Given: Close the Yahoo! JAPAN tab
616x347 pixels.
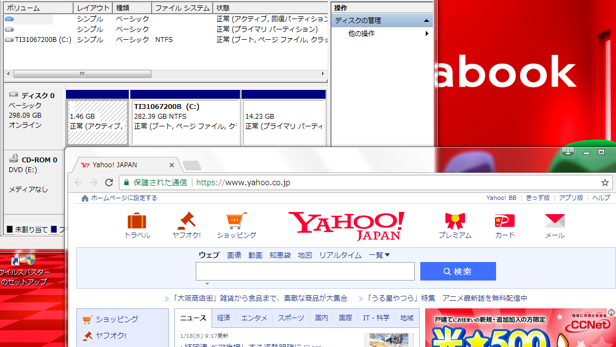Looking at the screenshot, I should click(x=172, y=165).
